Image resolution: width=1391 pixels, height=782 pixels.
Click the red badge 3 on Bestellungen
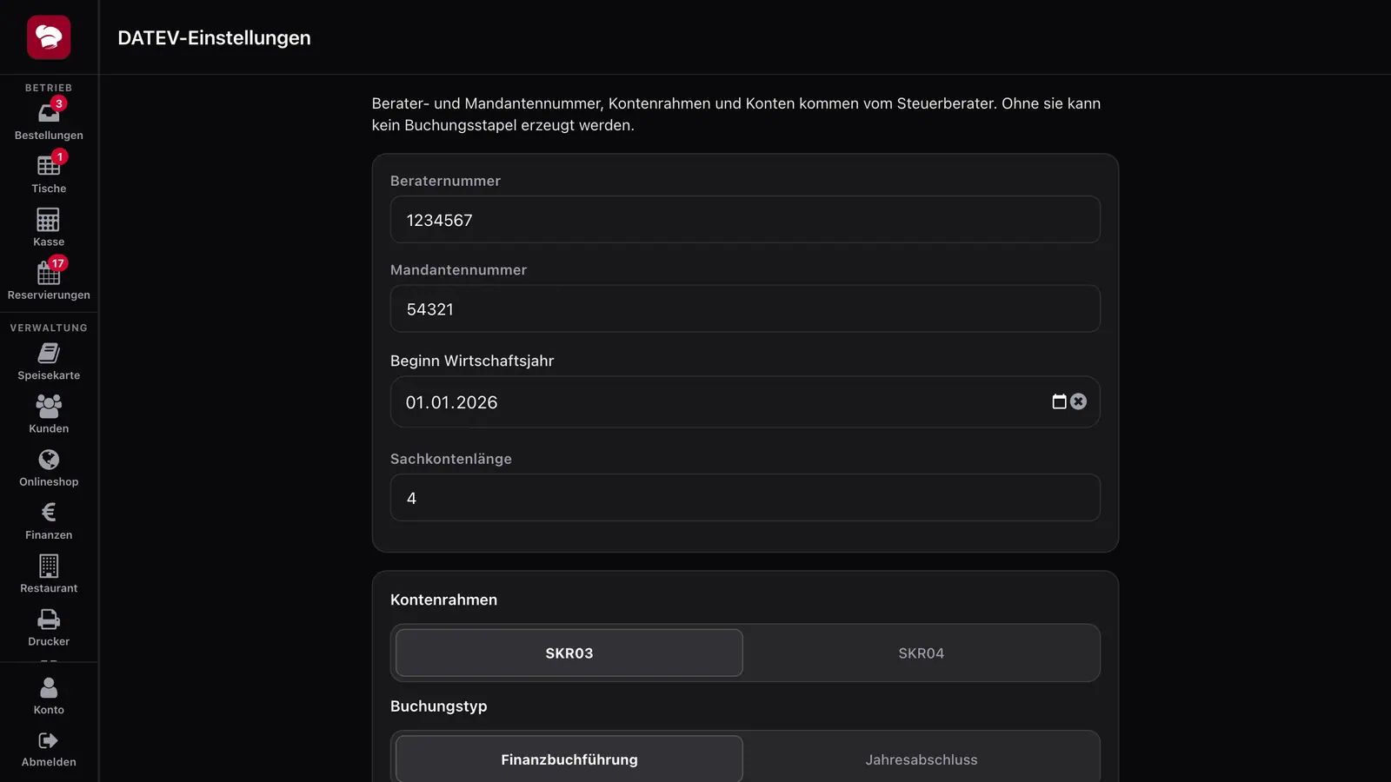click(x=59, y=103)
